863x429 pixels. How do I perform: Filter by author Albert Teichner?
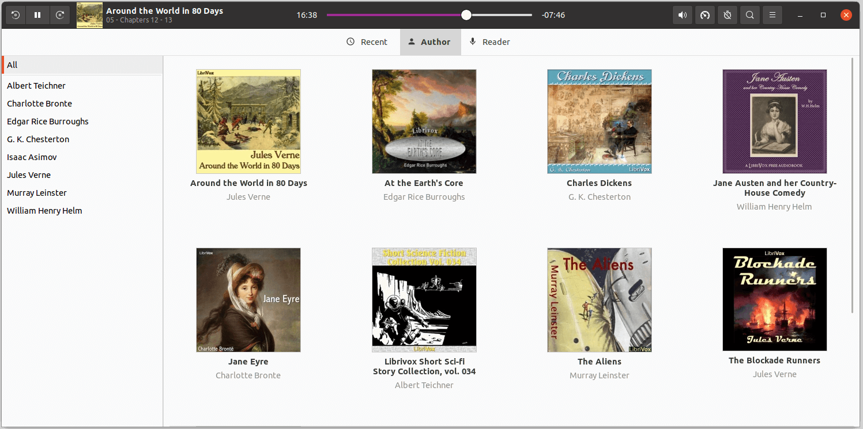coord(82,86)
